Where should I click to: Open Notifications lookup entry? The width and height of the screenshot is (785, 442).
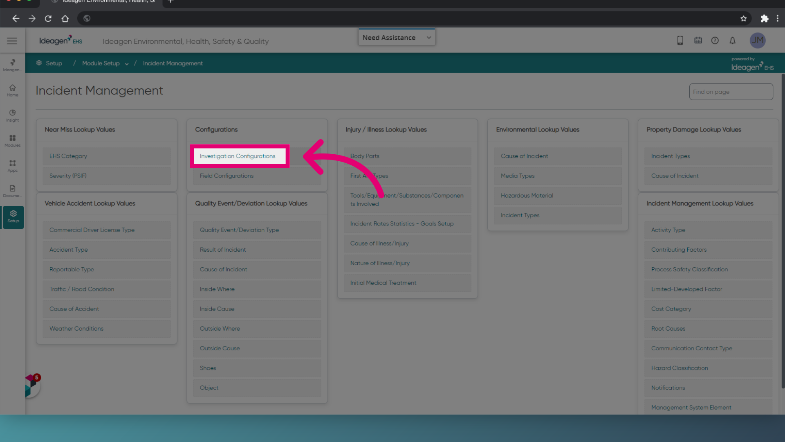tap(708, 388)
